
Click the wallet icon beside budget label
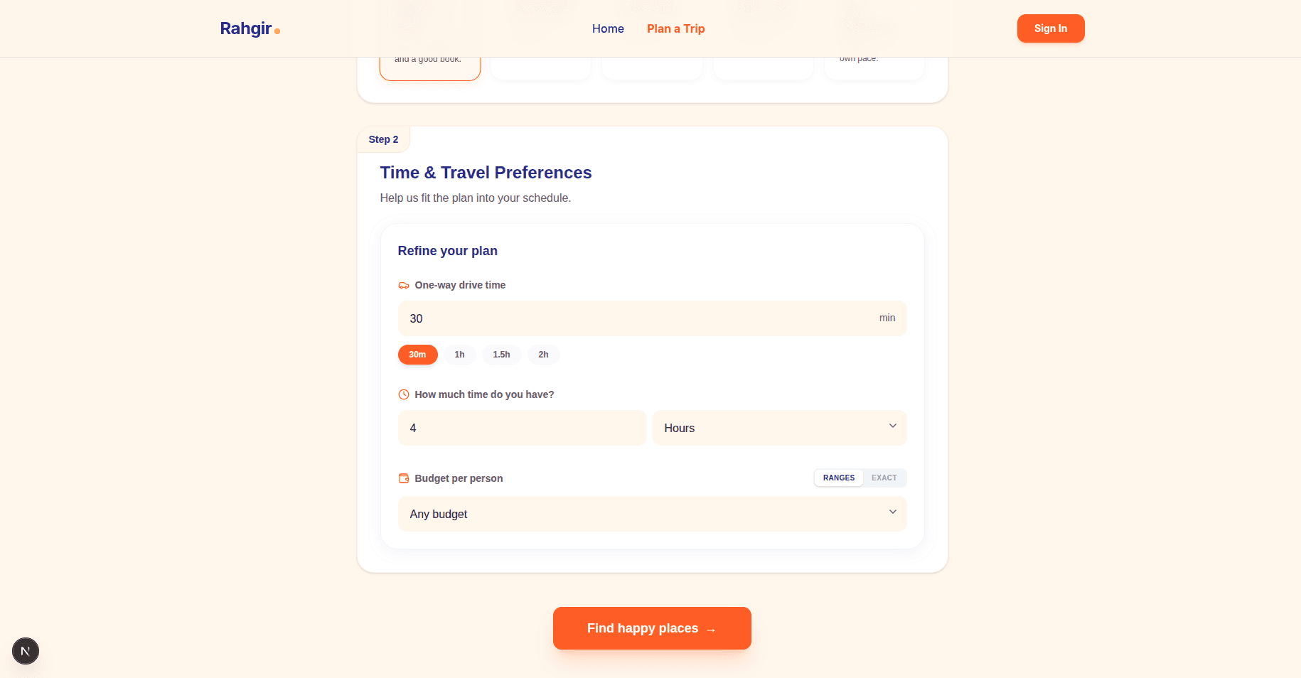click(404, 478)
